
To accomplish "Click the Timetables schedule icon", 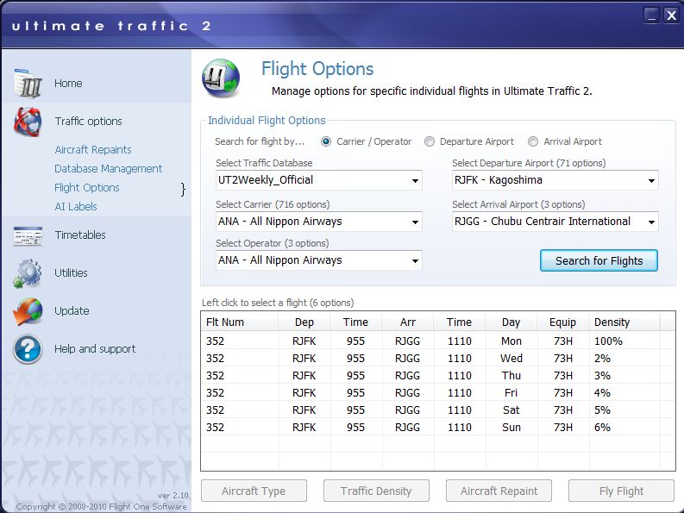I will pyautogui.click(x=28, y=236).
